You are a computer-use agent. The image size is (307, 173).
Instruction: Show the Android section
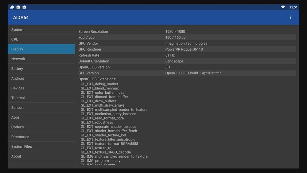pos(41,78)
